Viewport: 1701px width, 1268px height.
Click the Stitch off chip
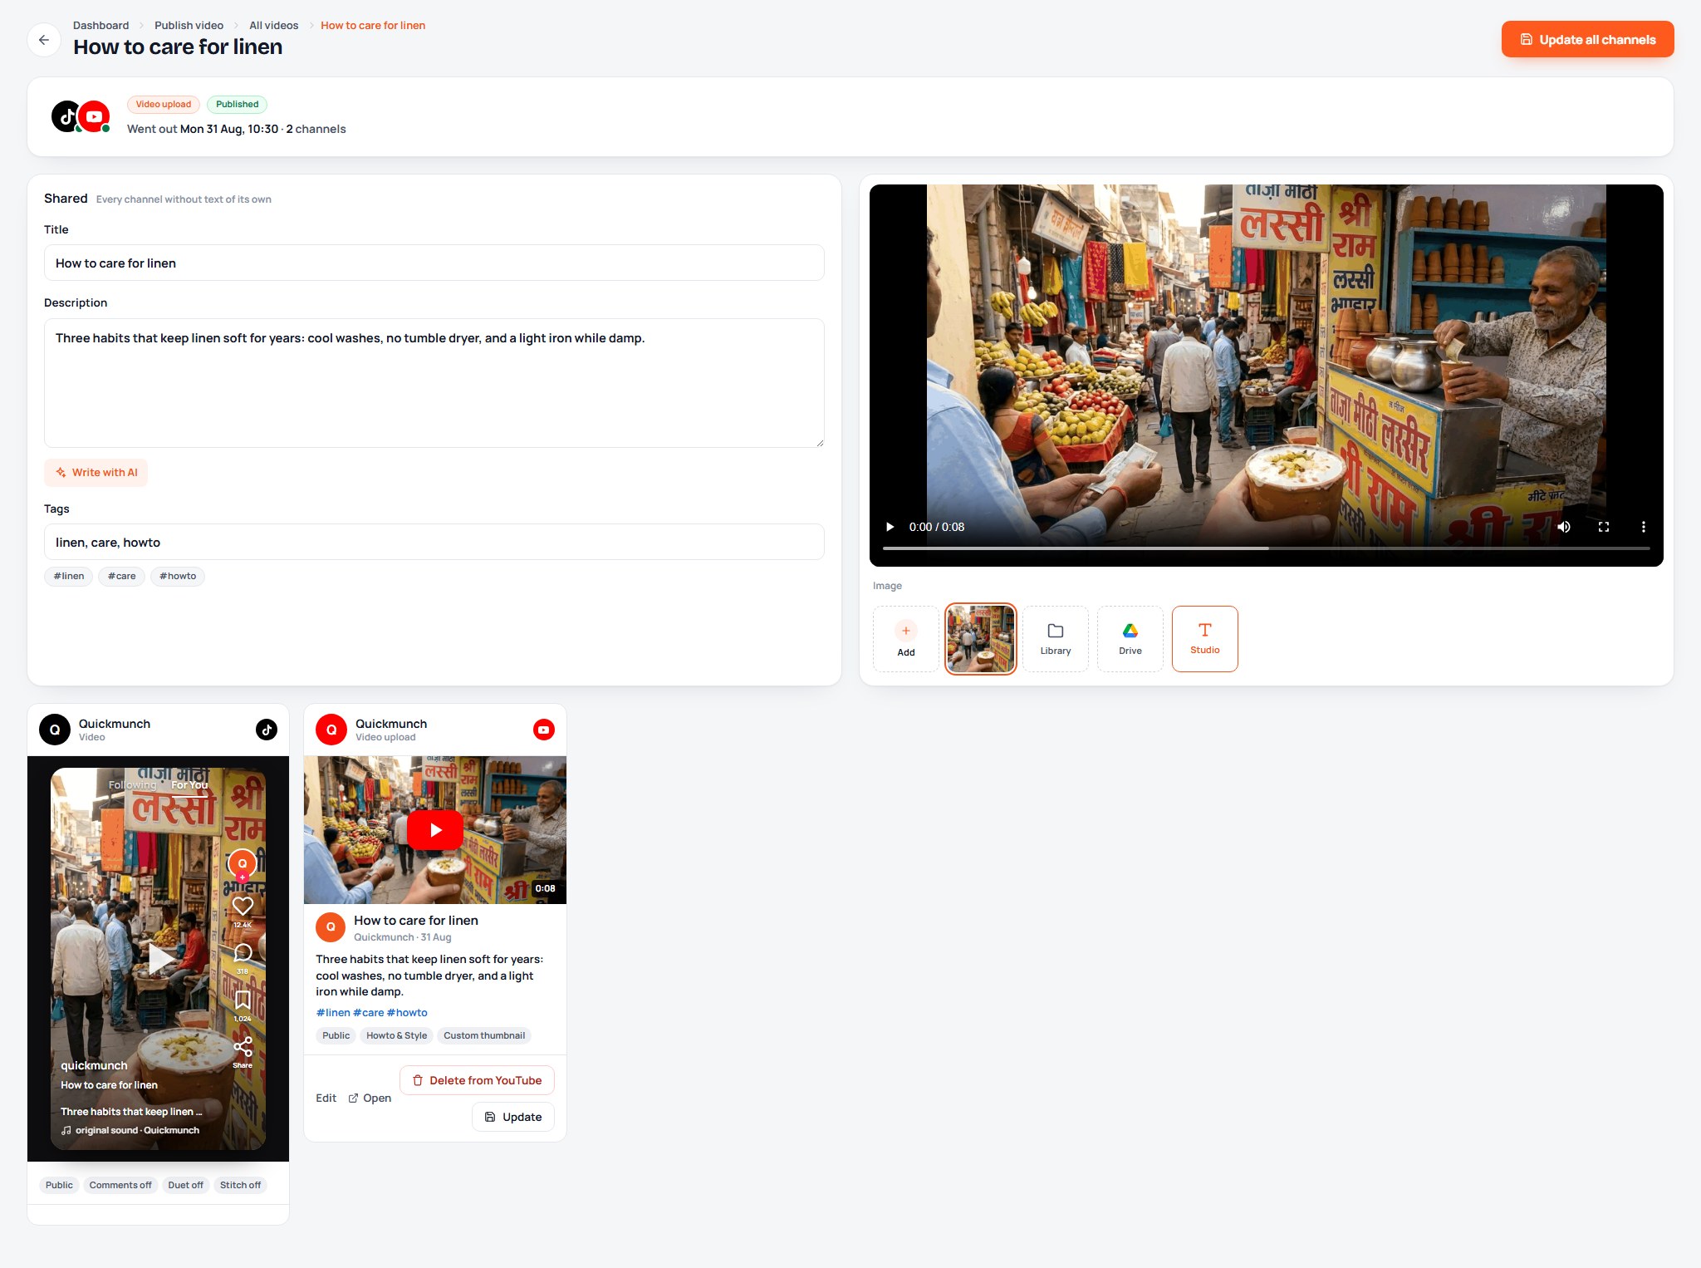point(240,1185)
